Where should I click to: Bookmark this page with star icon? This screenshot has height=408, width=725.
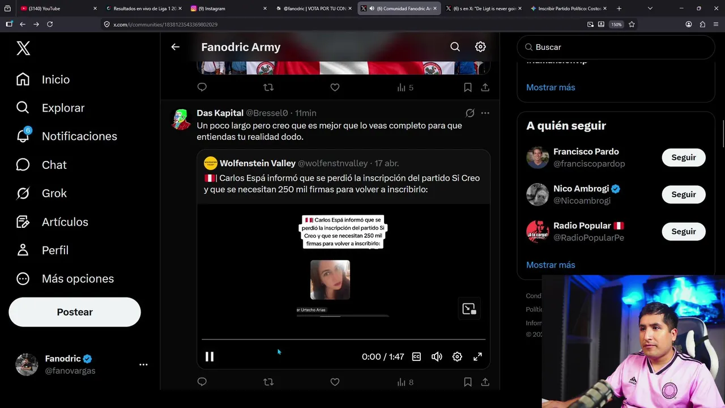tap(632, 24)
